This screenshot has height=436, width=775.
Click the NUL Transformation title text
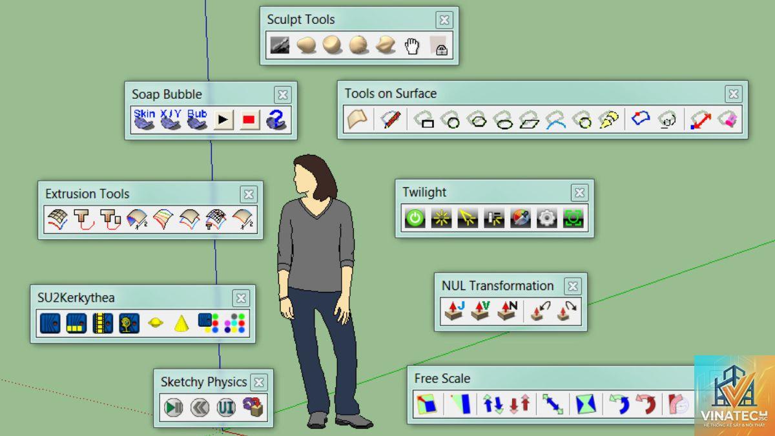(498, 285)
